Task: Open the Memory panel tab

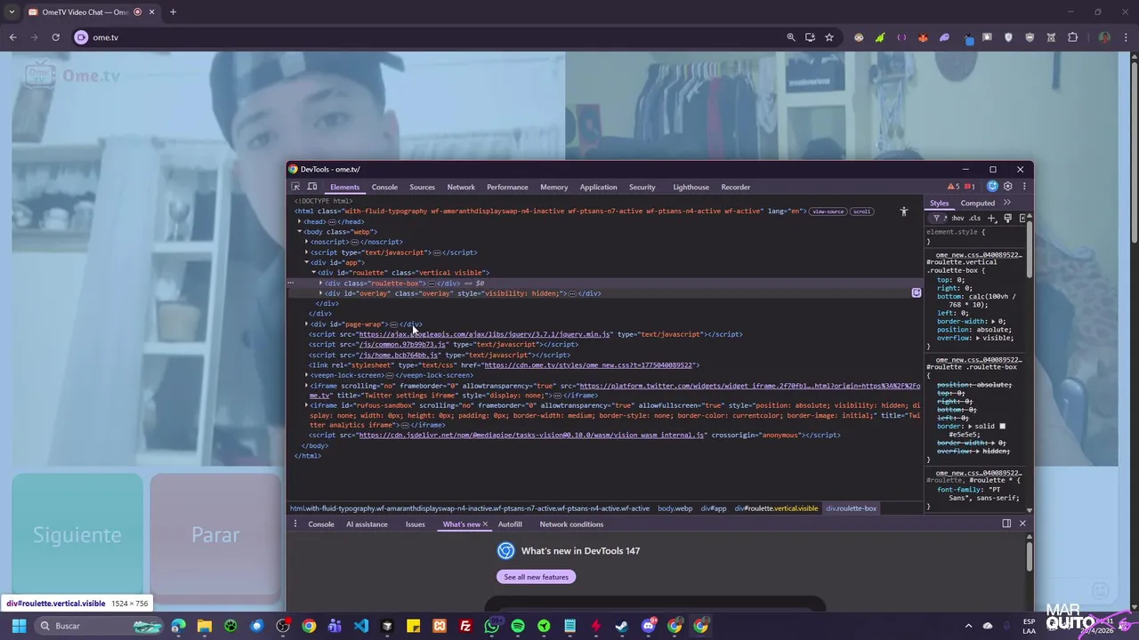Action: 553,187
